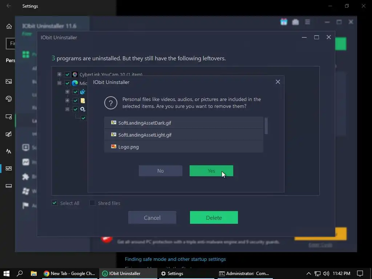Expand the folder sub-node under Edge
This screenshot has width=372, height=279.
67,100
